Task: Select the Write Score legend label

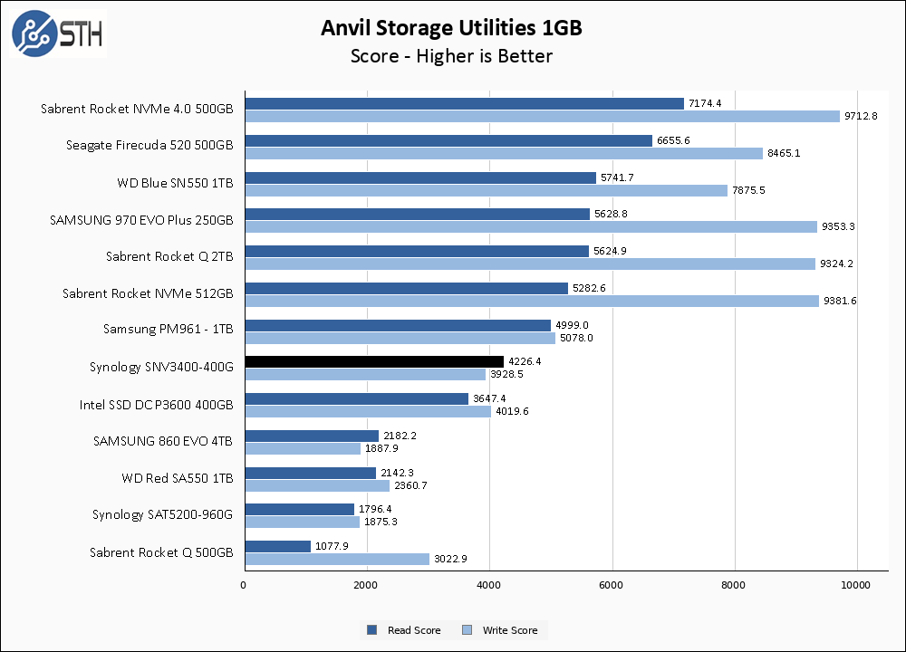Action: (508, 630)
